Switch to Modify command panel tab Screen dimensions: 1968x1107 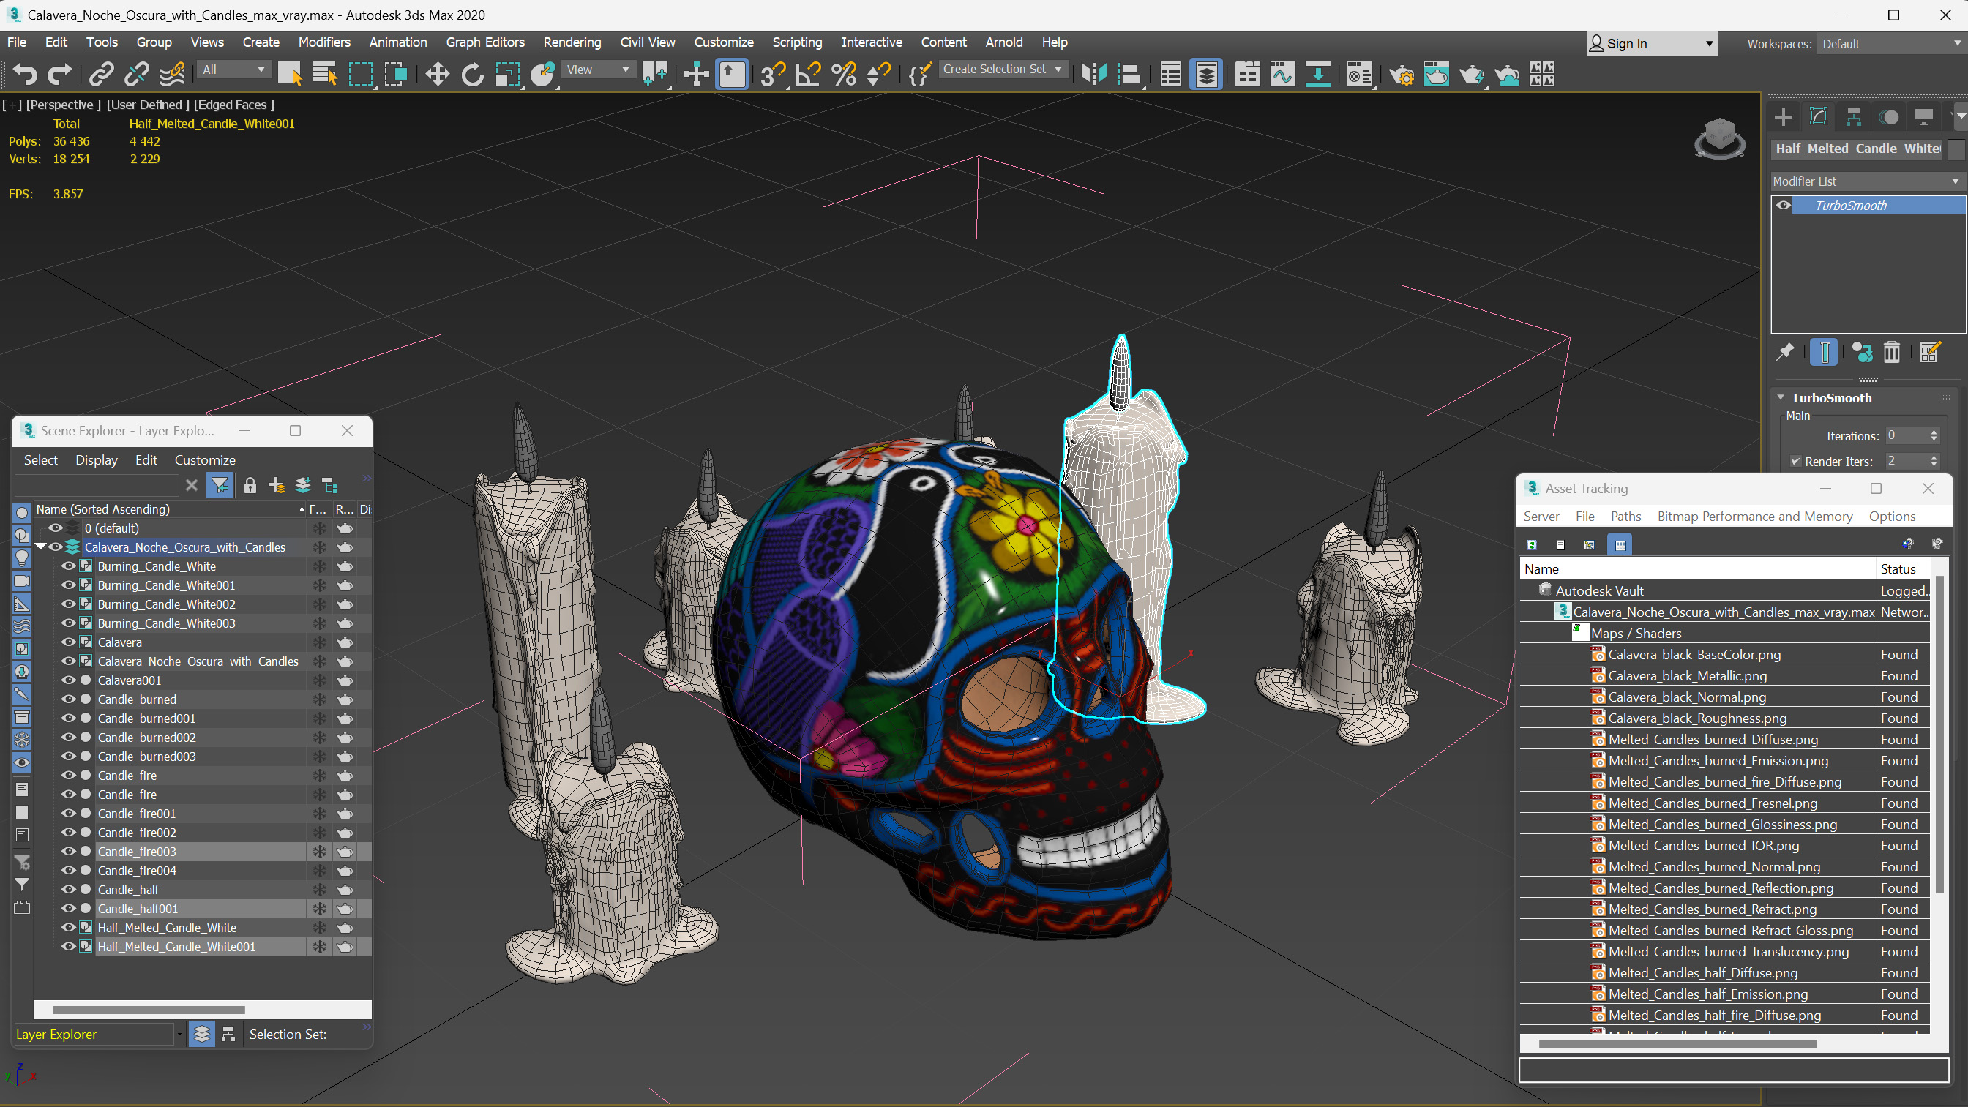pos(1818,117)
